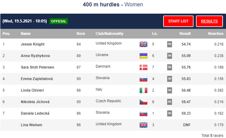Screen dimensions: 226x138
Task: Open the RESULTS view
Action: click(x=209, y=21)
